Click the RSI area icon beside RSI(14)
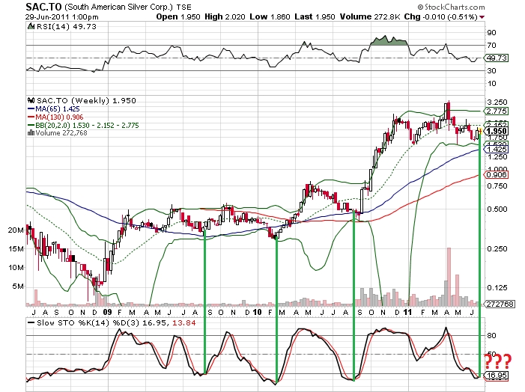Screen dimensions: 525x392 tap(31, 26)
